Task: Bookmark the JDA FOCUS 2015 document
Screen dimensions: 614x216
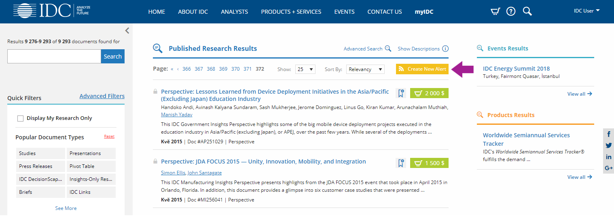Action: tap(401, 163)
